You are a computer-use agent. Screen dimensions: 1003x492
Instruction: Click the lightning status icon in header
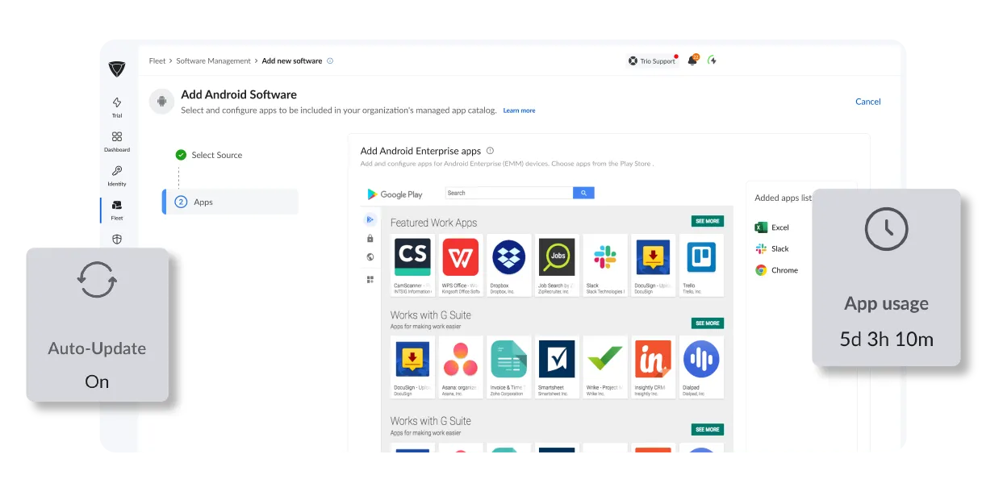(x=712, y=60)
